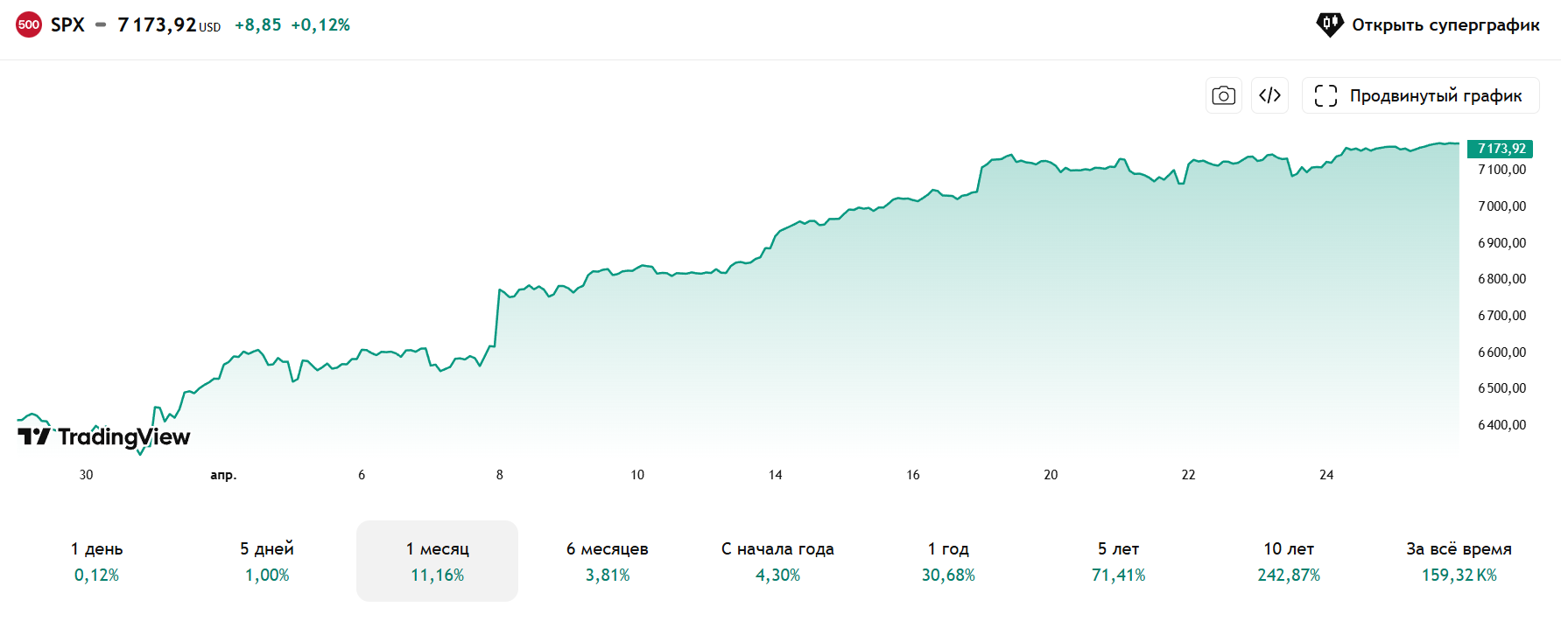Click the SPX 500 red logo
The height and width of the screenshot is (635, 1561).
[x=29, y=24]
